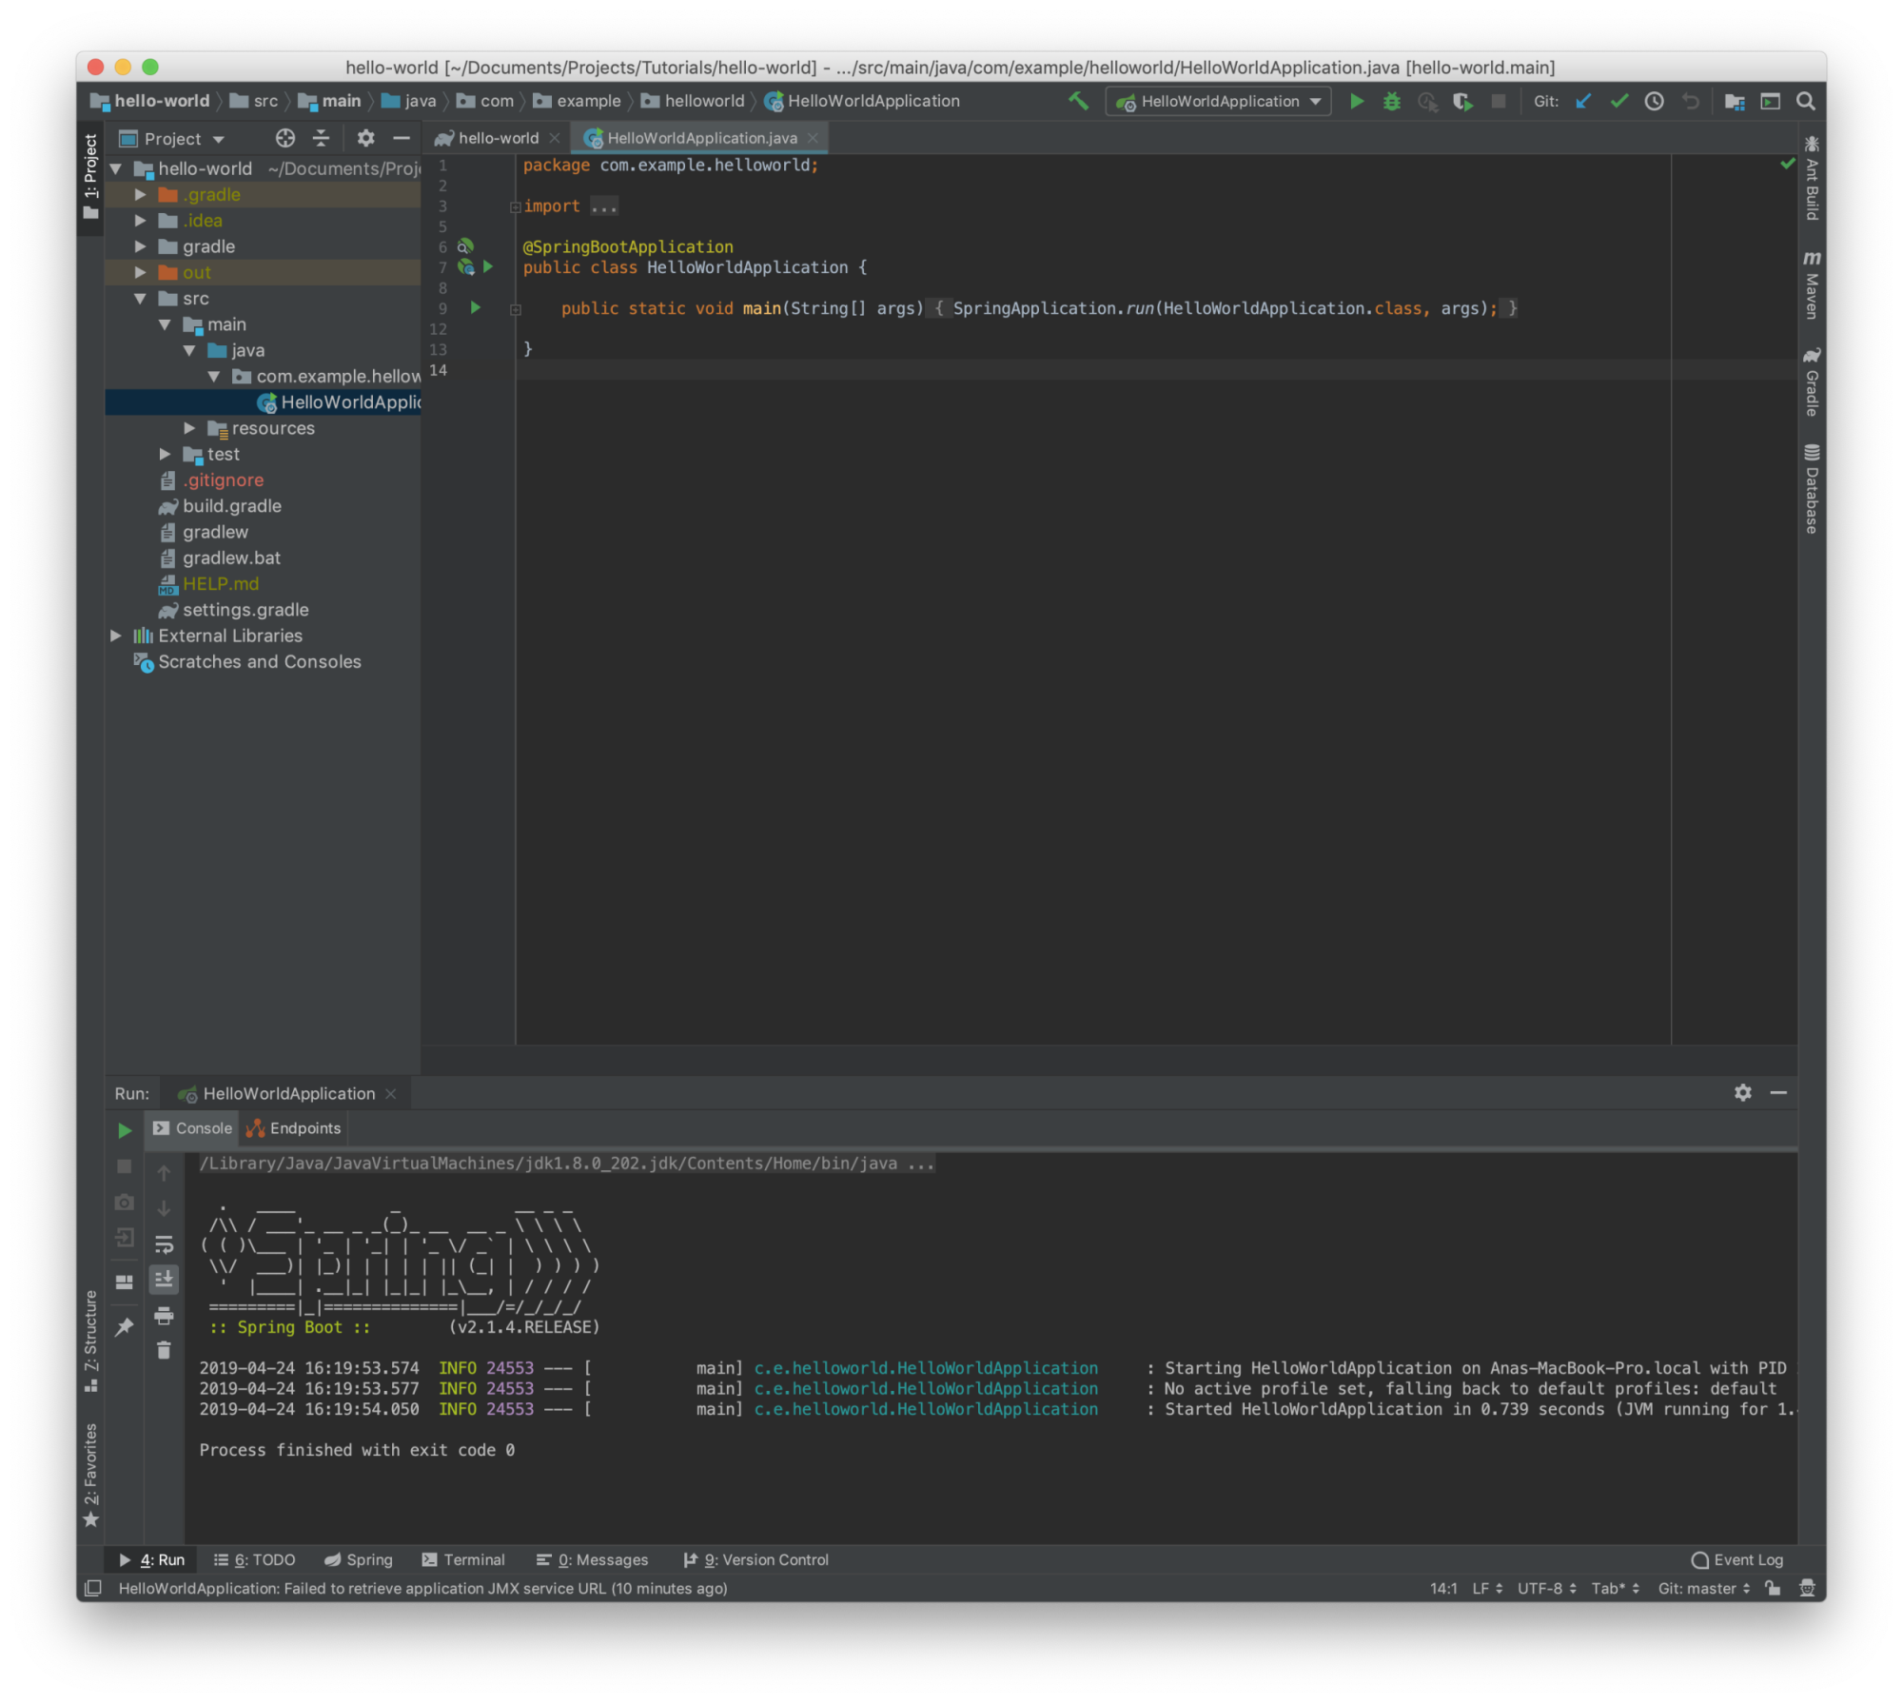Clear console with the trash icon
This screenshot has height=1703, width=1903.
point(164,1350)
